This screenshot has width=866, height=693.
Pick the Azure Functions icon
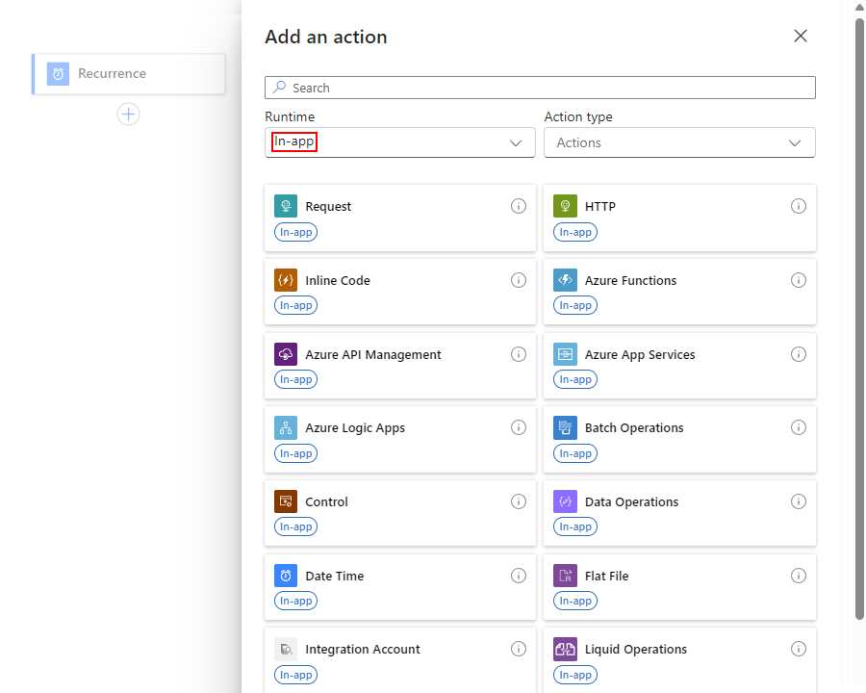566,280
